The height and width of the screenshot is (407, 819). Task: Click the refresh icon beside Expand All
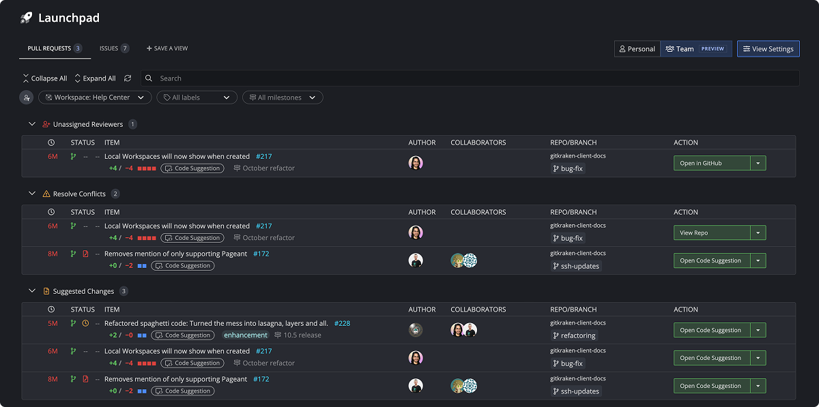coord(128,78)
